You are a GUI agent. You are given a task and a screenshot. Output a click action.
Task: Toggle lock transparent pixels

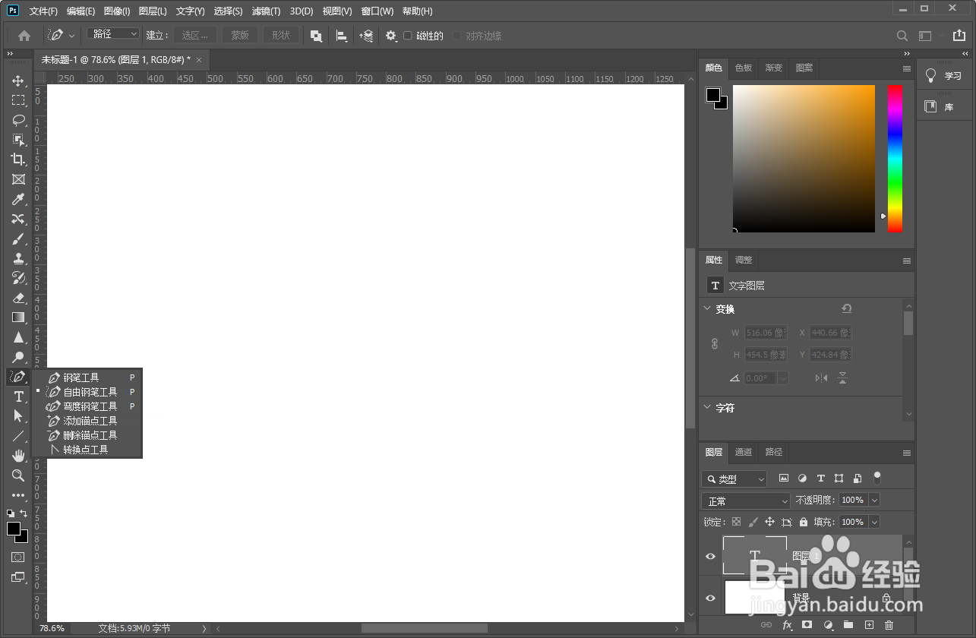(x=736, y=522)
